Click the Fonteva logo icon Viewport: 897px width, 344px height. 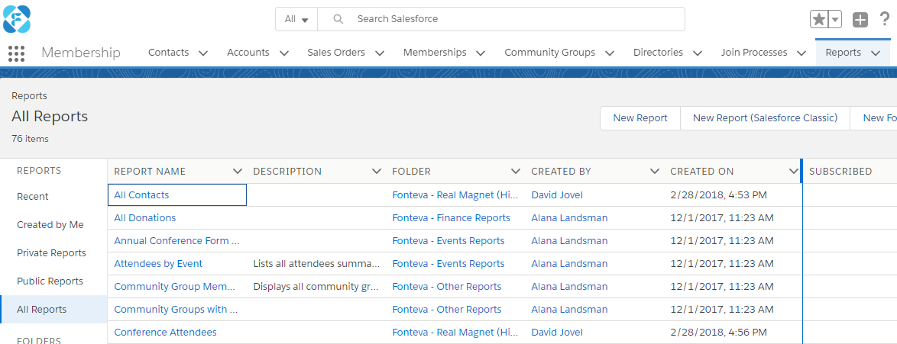(17, 19)
